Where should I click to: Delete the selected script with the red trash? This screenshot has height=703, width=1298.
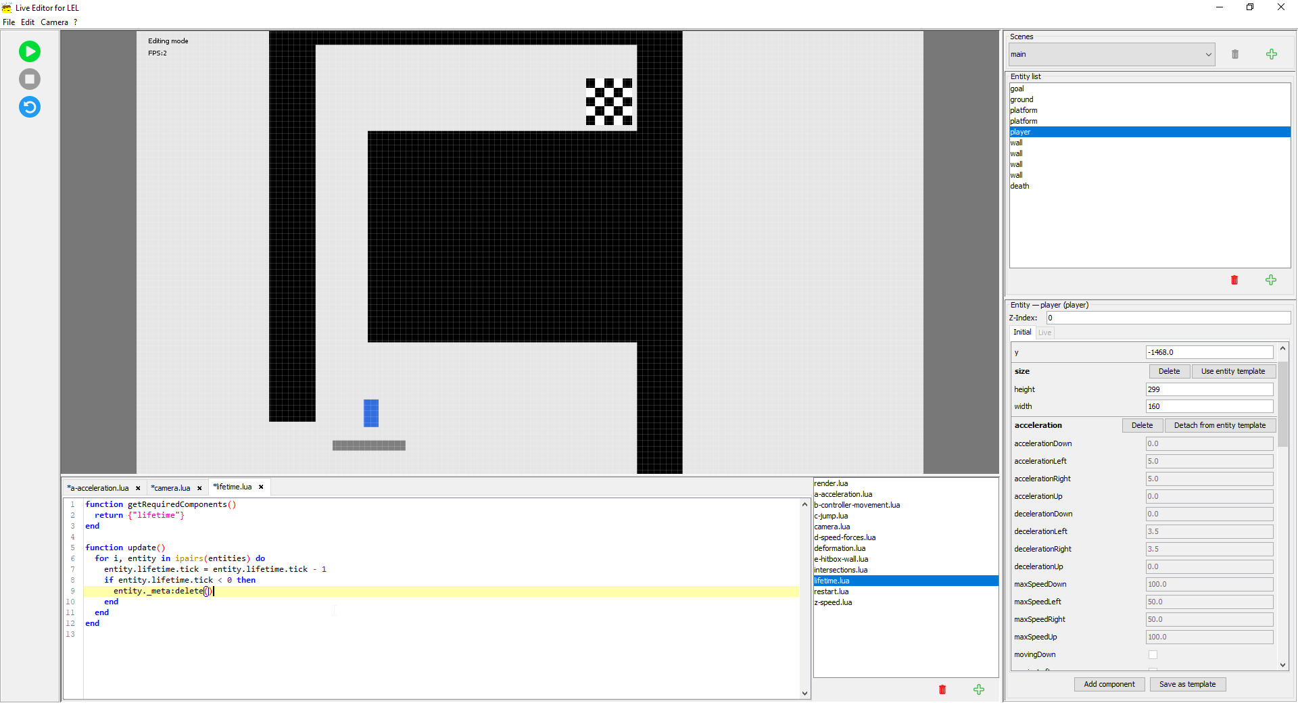click(x=942, y=689)
